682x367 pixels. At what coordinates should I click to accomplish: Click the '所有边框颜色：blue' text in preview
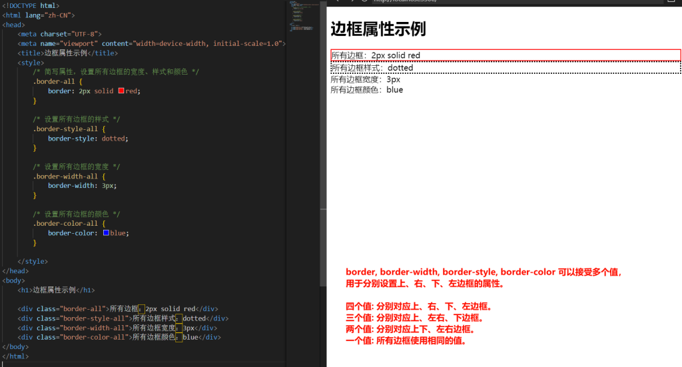(367, 90)
